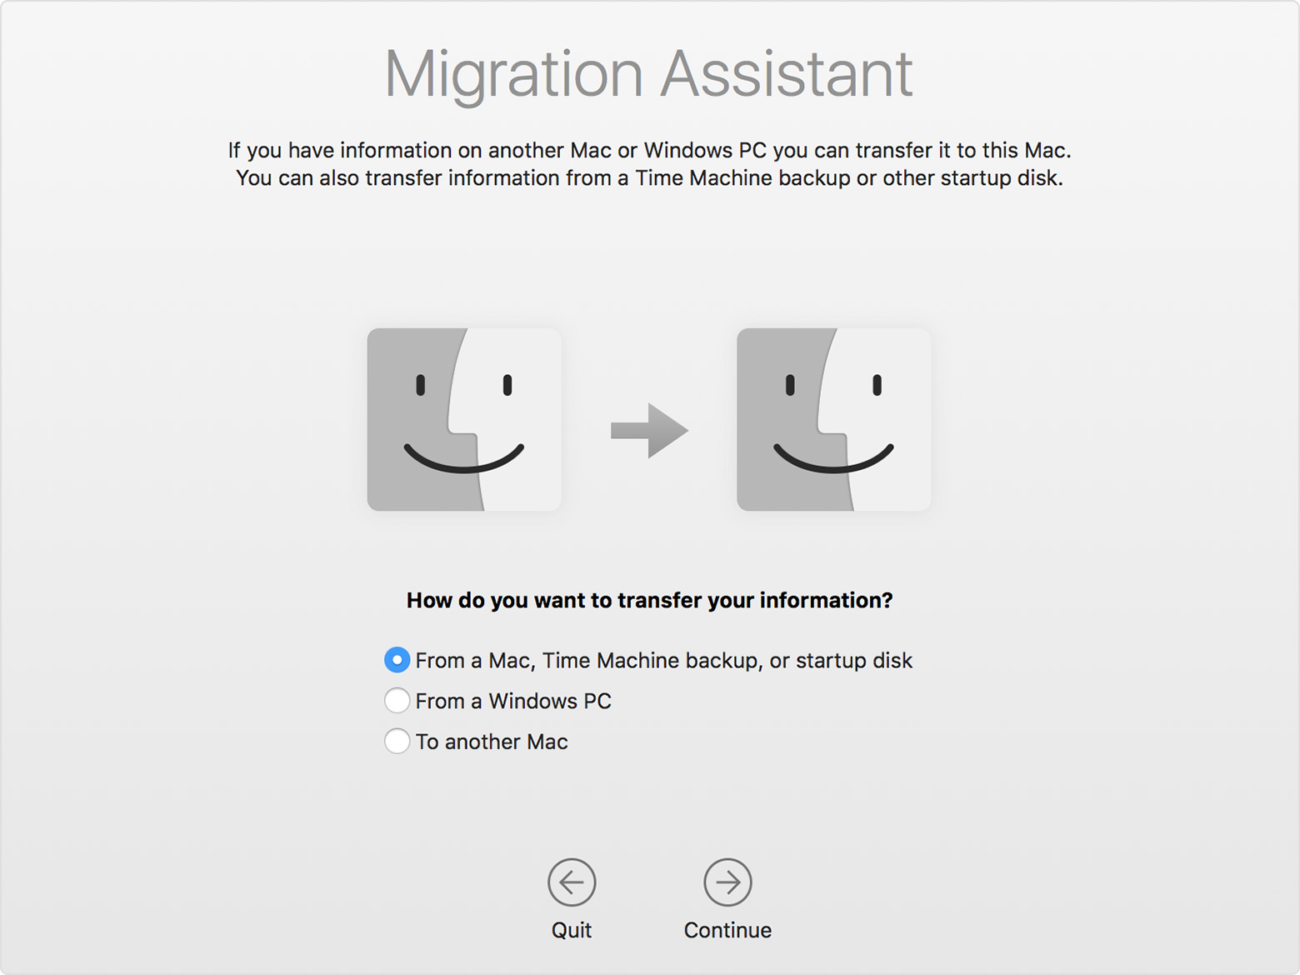Click the 'From a Windows PC' option text
This screenshot has width=1300, height=975.
[513, 702]
